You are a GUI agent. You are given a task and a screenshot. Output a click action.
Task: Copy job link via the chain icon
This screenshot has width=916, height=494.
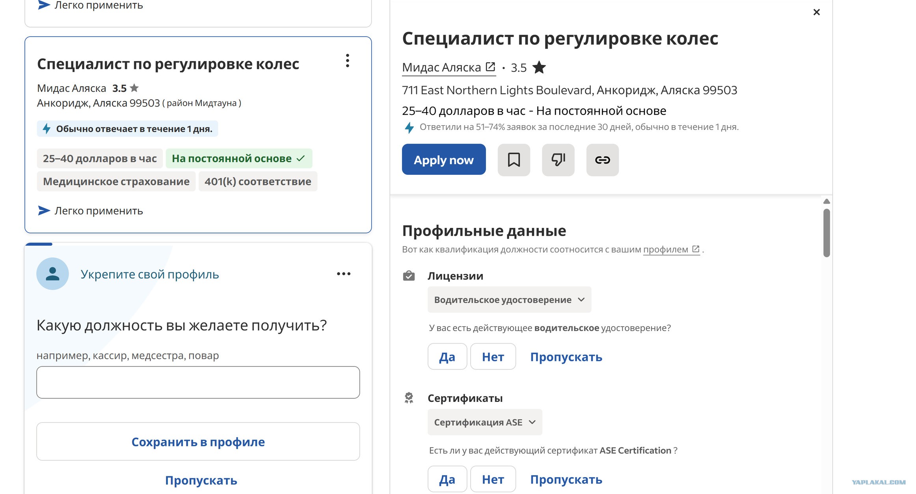[x=602, y=160]
